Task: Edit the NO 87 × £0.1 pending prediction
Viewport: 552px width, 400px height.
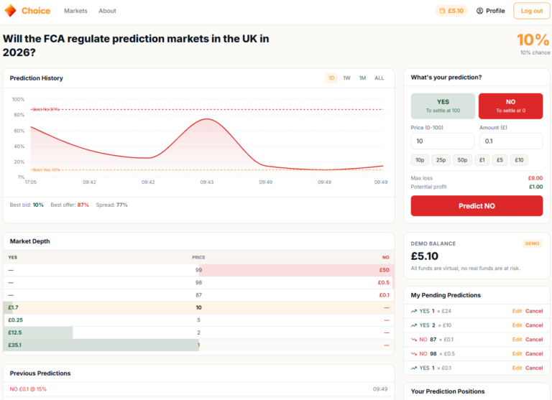Action: [x=517, y=340]
